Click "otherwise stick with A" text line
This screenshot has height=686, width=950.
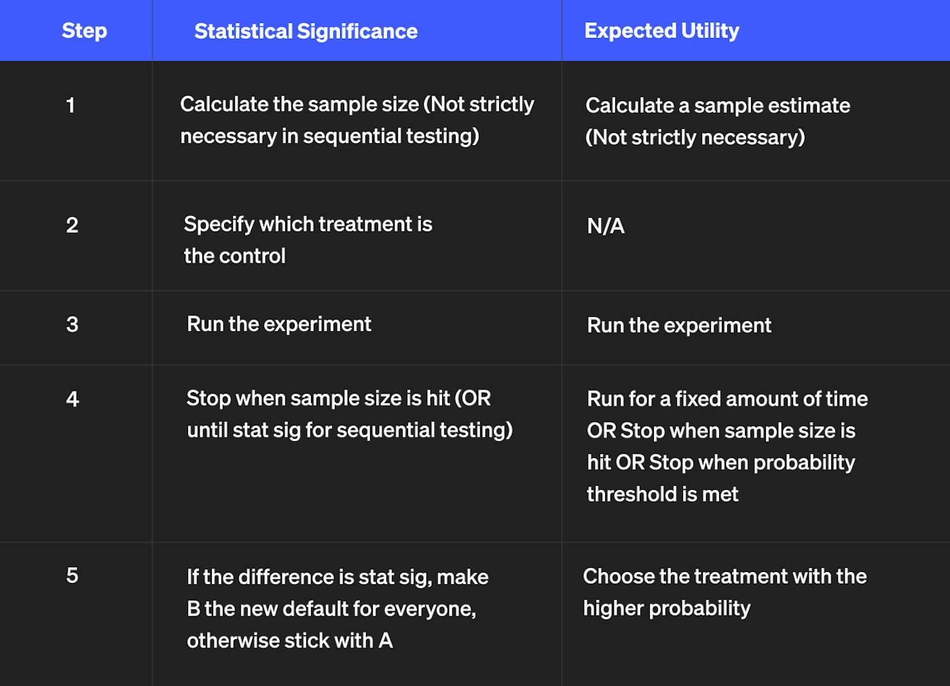[289, 641]
